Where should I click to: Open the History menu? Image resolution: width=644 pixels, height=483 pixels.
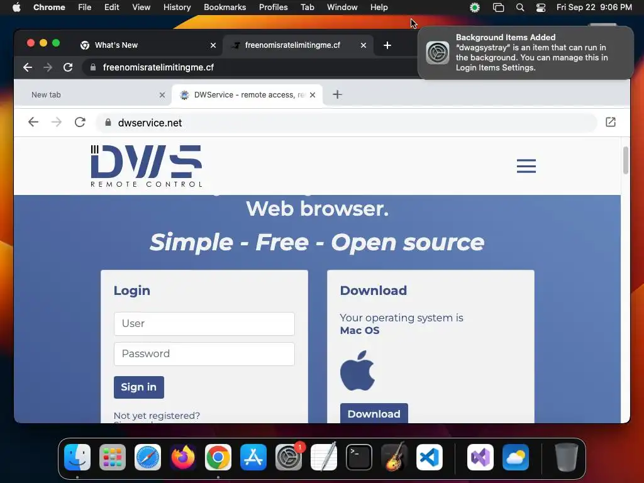click(177, 7)
